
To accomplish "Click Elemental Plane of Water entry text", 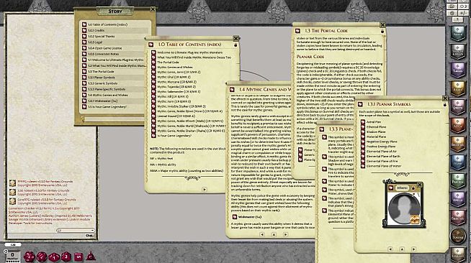I will (x=384, y=166).
